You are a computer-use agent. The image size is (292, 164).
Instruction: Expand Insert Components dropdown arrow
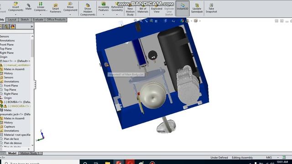tap(16, 15)
